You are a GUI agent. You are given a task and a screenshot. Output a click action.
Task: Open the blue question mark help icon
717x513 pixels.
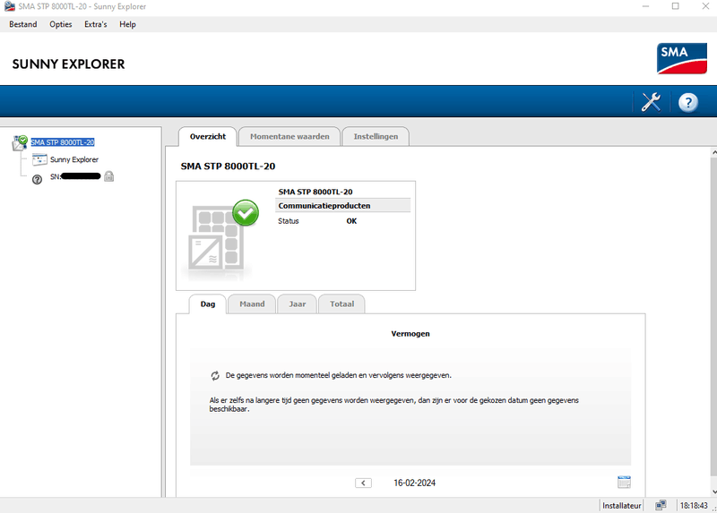[687, 102]
